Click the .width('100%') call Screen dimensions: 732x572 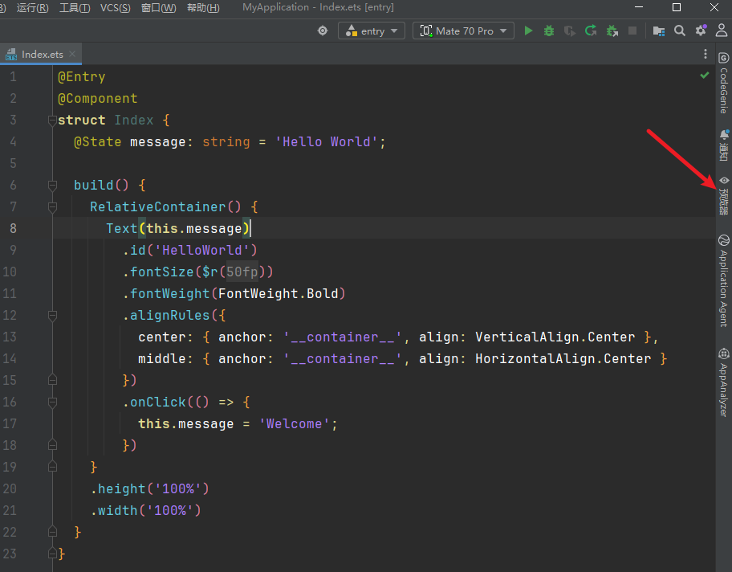coord(145,510)
